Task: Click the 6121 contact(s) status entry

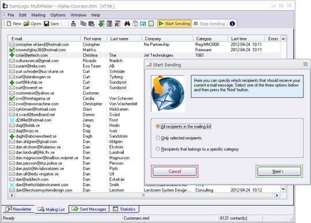Action: [233, 218]
